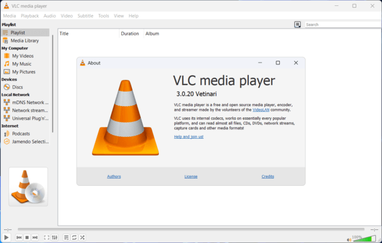Toggle the playlist view icon
This screenshot has height=243, width=382.
pos(66,238)
